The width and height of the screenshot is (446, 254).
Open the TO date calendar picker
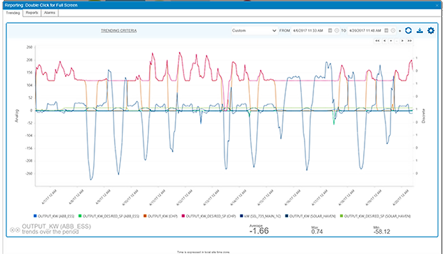click(386, 30)
